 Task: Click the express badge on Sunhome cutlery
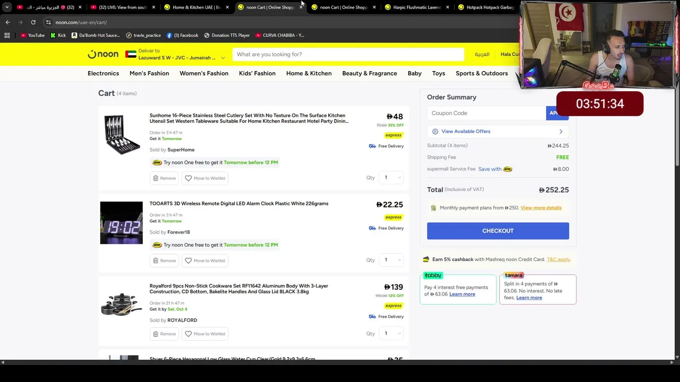click(394, 135)
